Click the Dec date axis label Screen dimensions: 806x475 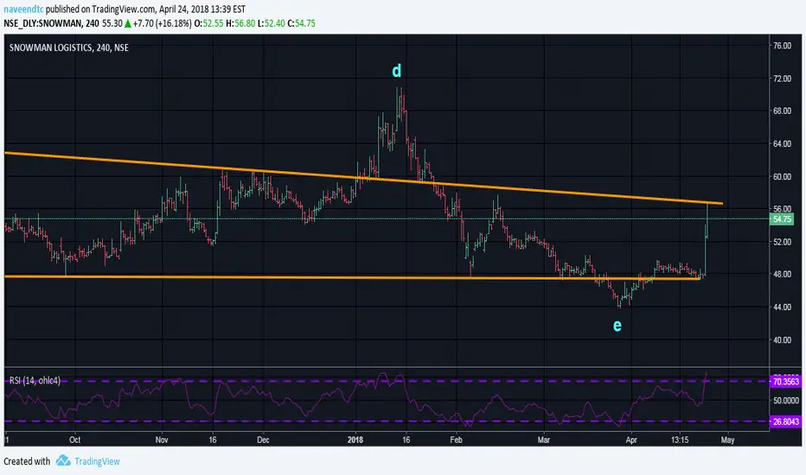point(263,440)
